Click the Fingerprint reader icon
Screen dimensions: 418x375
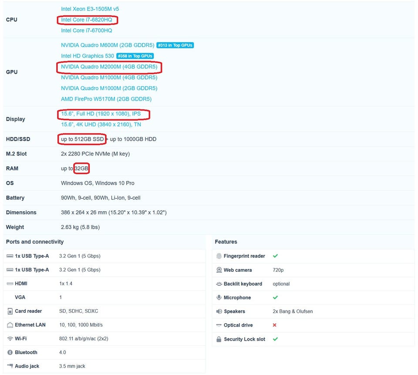pos(219,256)
